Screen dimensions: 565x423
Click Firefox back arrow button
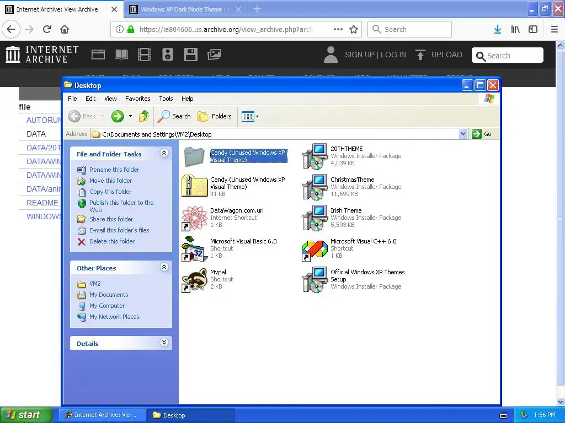[11, 29]
